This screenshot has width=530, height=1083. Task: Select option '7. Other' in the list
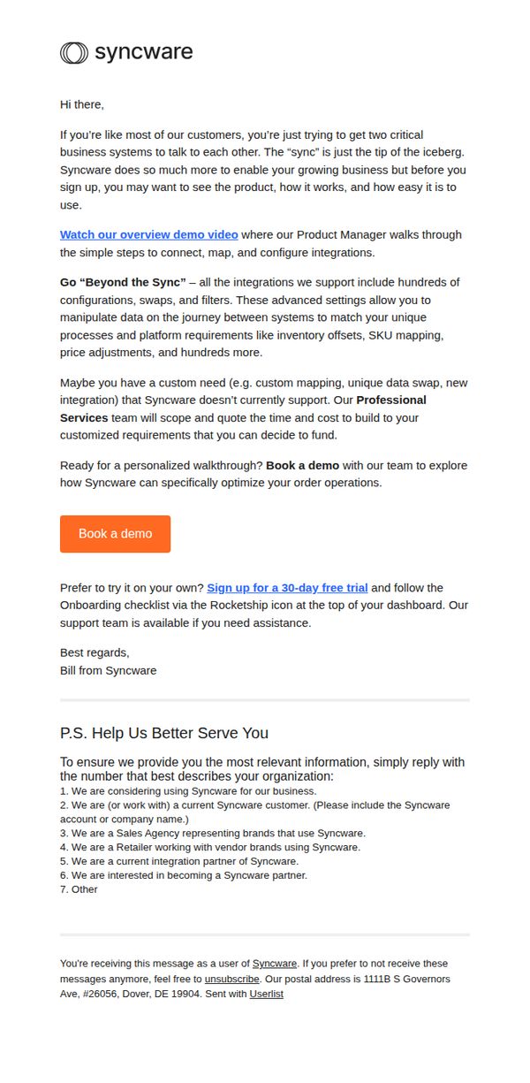click(x=79, y=889)
